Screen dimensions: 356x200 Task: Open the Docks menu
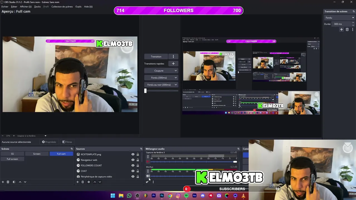(37, 7)
